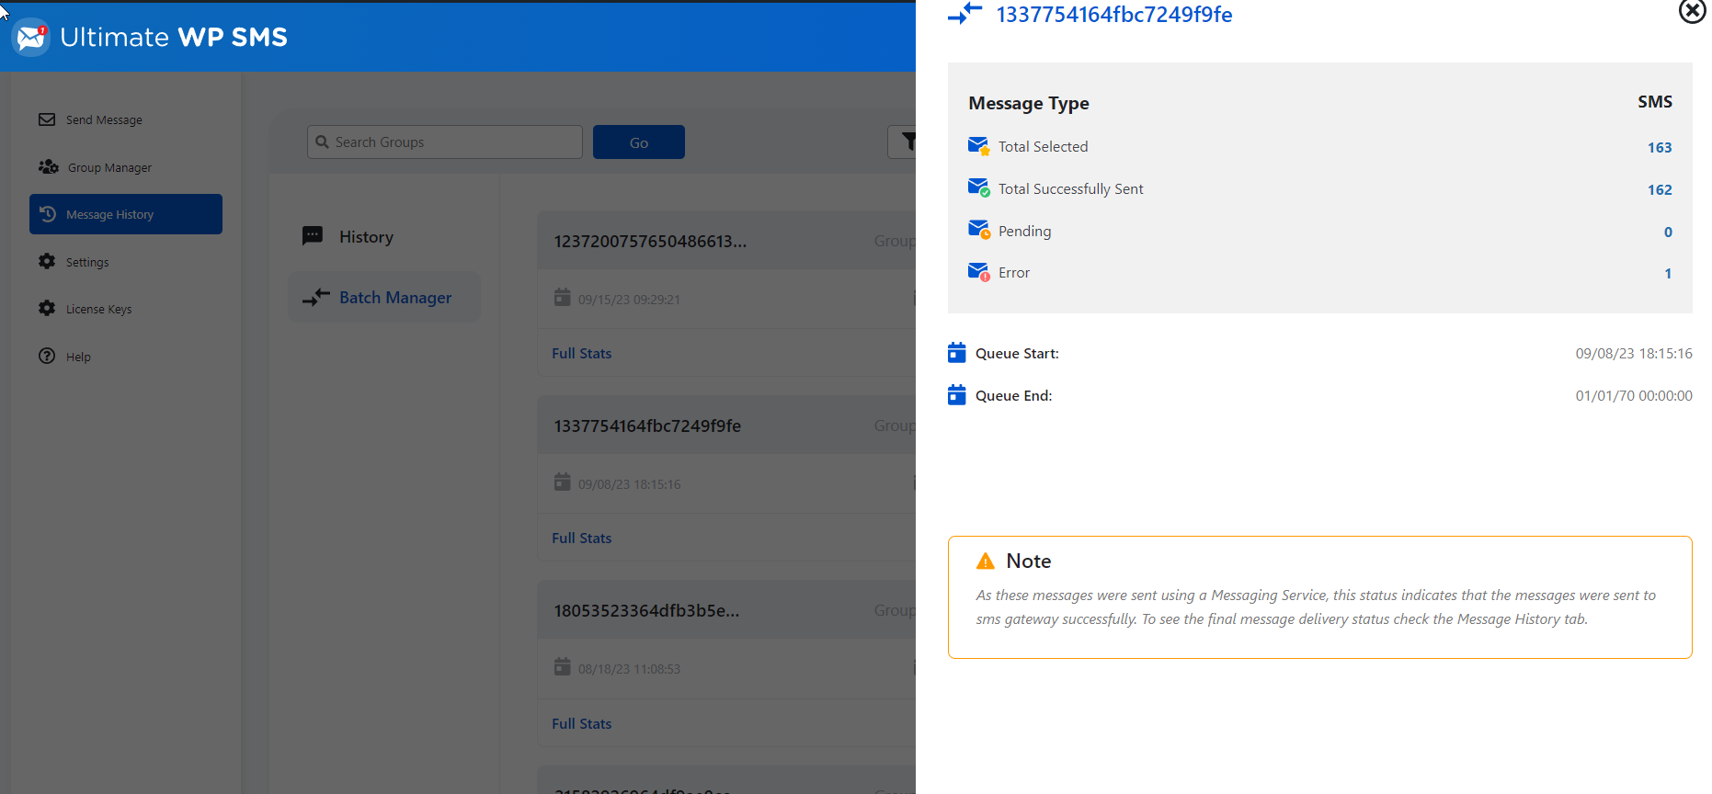Click the Queue End calendar icon
This screenshot has width=1712, height=794.
[956, 395]
